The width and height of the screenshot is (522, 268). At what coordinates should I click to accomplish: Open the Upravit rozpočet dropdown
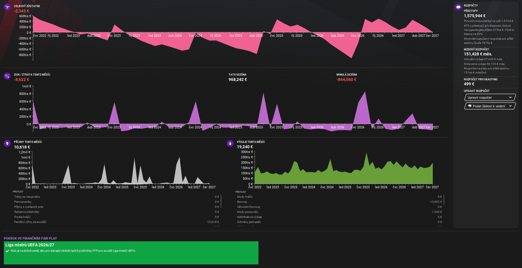(490, 98)
